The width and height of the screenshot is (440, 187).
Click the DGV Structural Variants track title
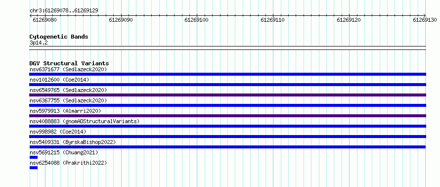69,63
